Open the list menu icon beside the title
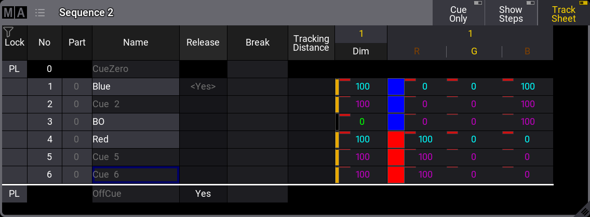Image resolution: width=590 pixels, height=217 pixels. pos(40,12)
